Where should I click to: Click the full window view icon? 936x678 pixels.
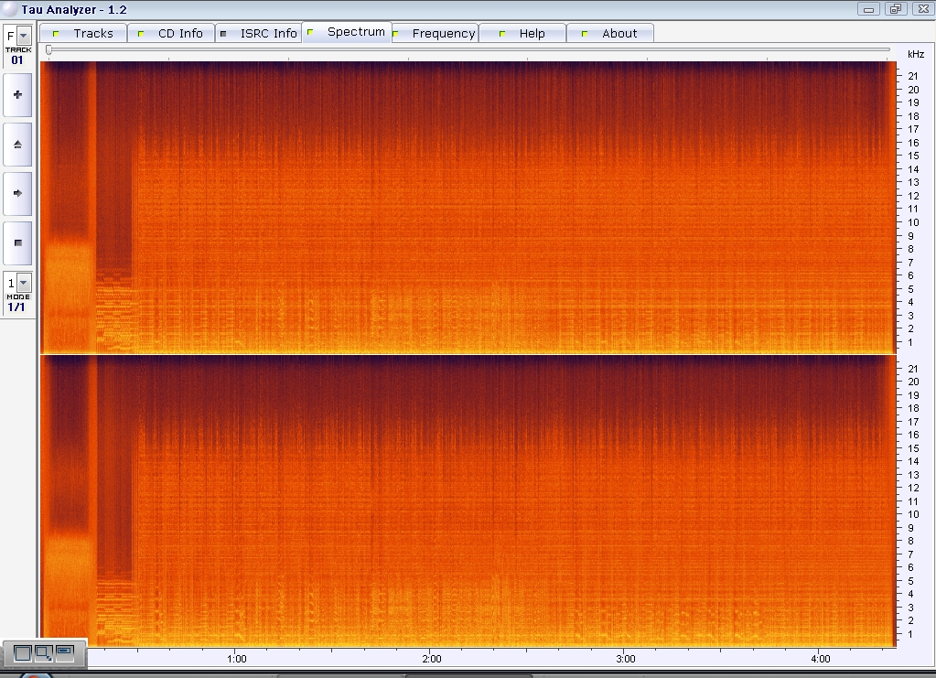(23, 653)
